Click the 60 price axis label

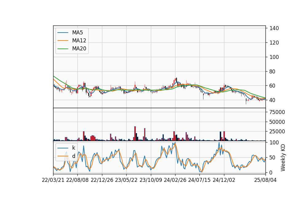click(x=272, y=86)
